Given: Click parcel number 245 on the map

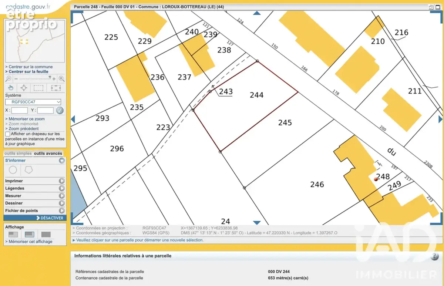Looking at the screenshot, I should (x=285, y=122).
